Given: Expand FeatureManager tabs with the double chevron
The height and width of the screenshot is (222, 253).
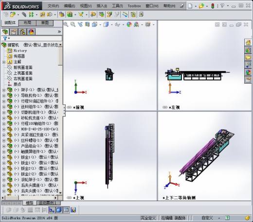Looking at the screenshot, I should point(59,32).
